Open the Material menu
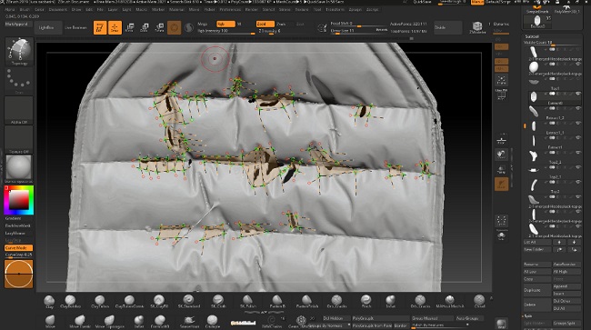Screen dimensions: 591x330 point(176,9)
